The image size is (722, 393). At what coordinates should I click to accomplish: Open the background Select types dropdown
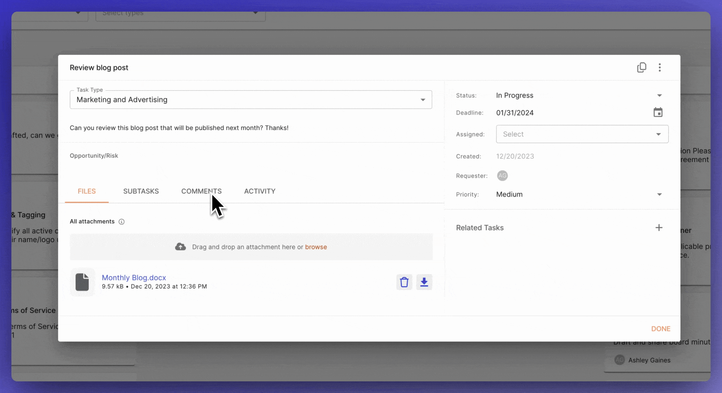click(x=180, y=15)
